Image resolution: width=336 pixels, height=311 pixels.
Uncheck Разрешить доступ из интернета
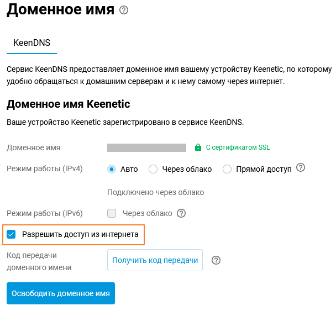[11, 235]
